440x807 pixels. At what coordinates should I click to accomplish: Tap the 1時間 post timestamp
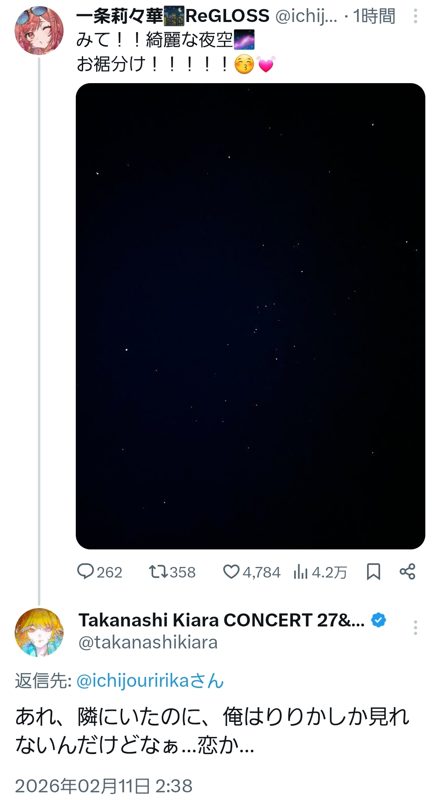pos(374,16)
